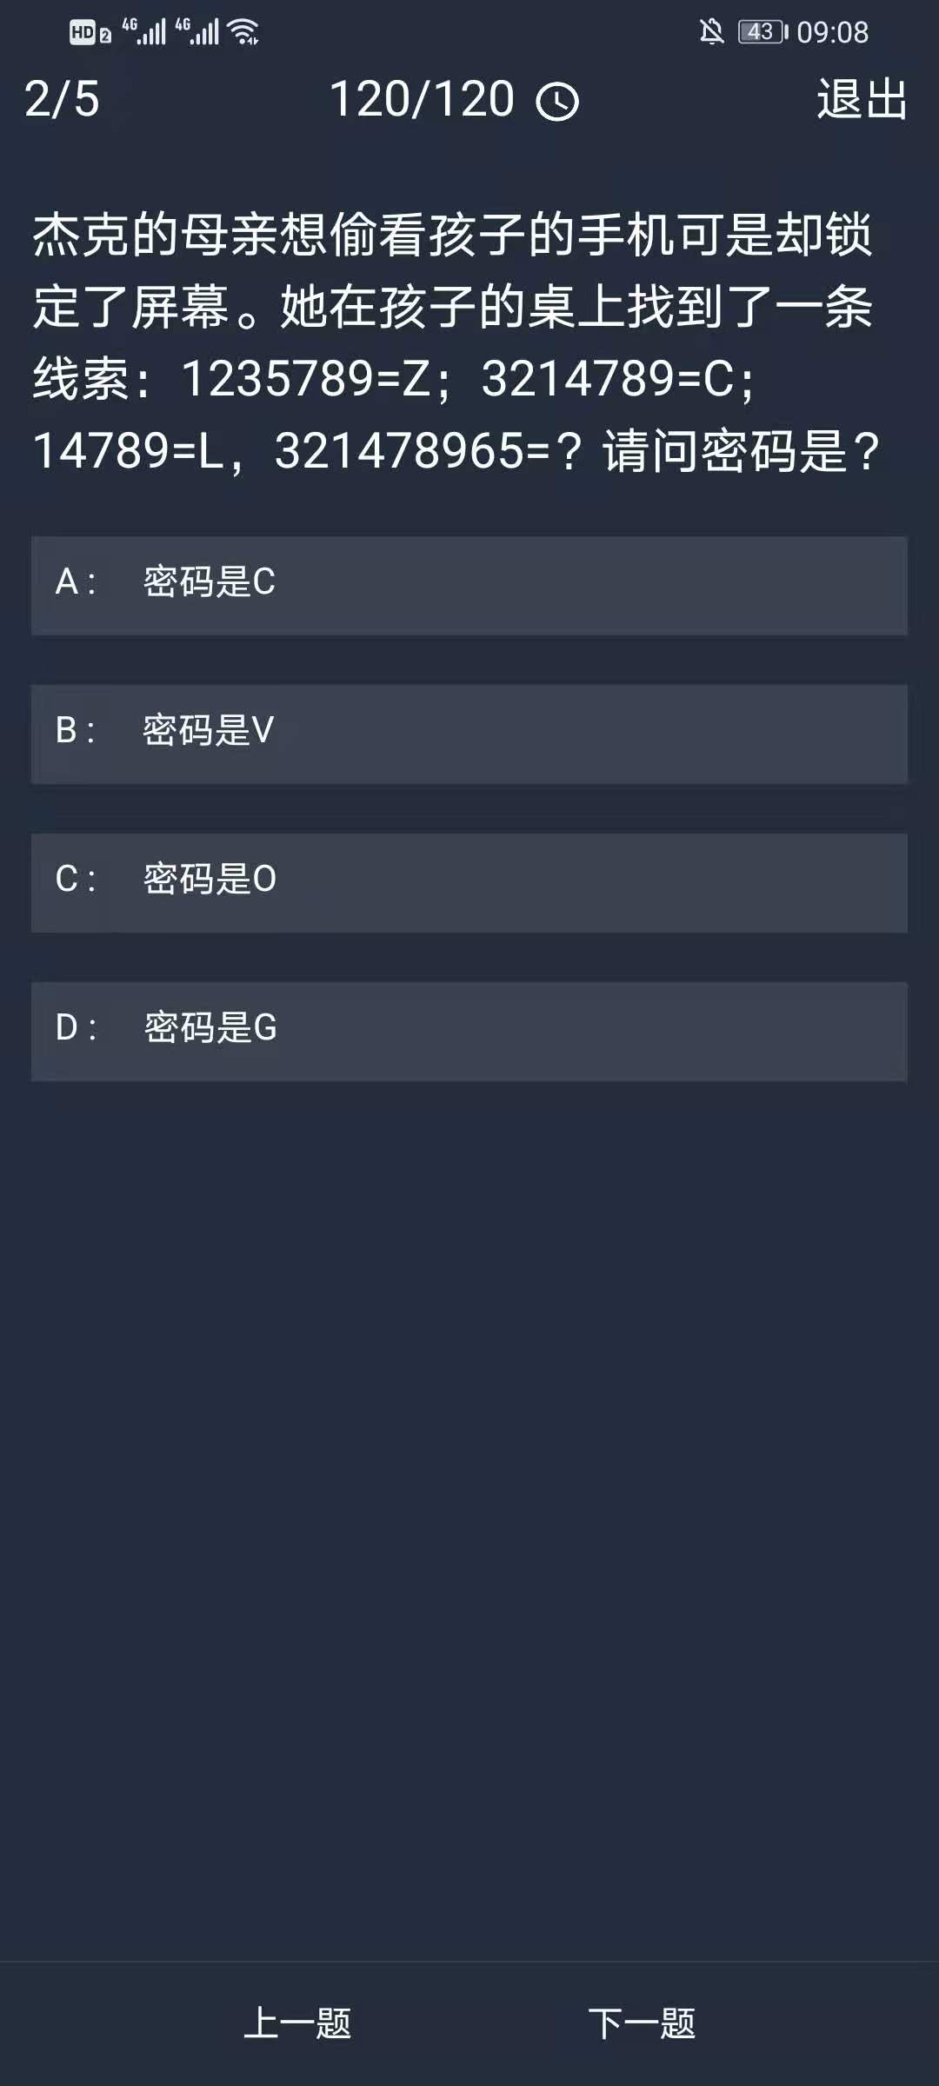Viewport: 939px width, 2086px height.
Task: Tap the 09:08 system clock
Action: (x=832, y=32)
